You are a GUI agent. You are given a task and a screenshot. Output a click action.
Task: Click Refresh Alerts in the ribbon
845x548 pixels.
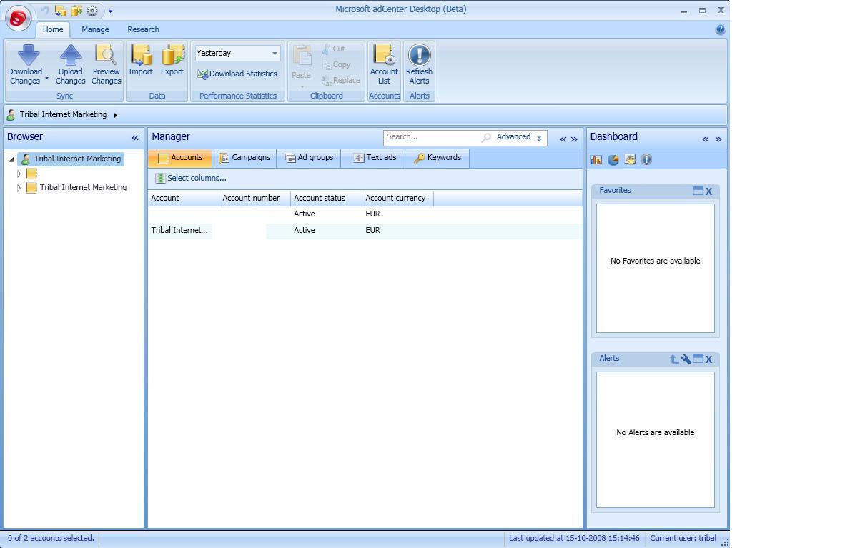[x=419, y=65]
